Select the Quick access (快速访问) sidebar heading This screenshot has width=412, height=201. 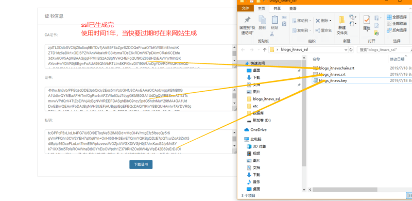[254, 63]
